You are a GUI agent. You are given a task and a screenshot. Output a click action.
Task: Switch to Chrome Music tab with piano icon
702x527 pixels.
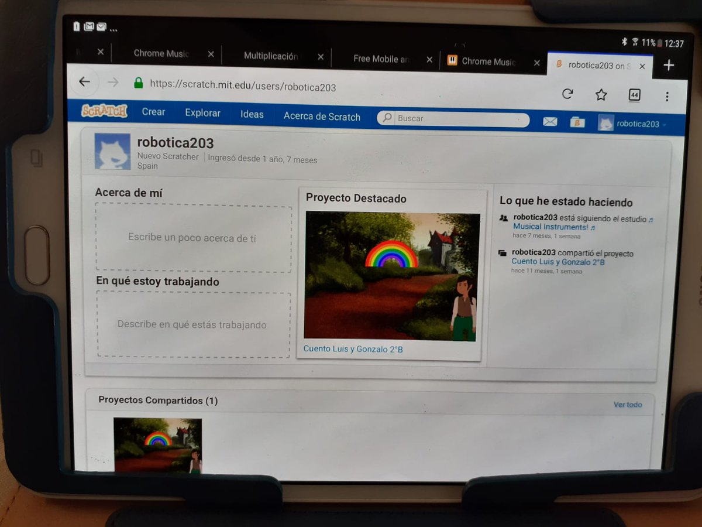(x=488, y=61)
